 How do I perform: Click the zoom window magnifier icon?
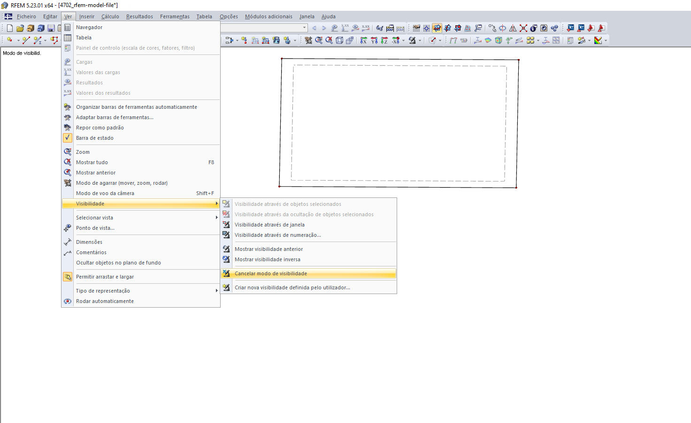pos(319,40)
